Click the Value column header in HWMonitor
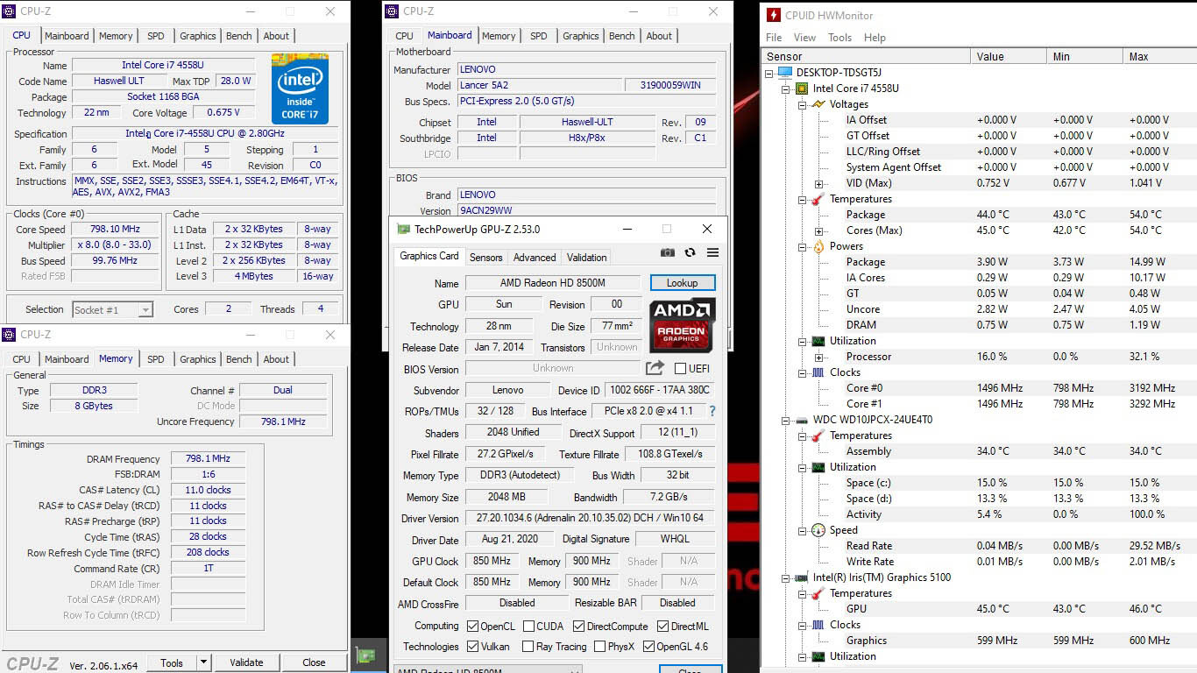Image resolution: width=1197 pixels, height=673 pixels. pos(1008,56)
